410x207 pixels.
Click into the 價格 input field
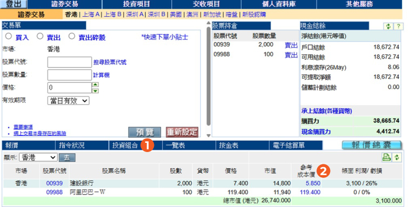click(70, 88)
